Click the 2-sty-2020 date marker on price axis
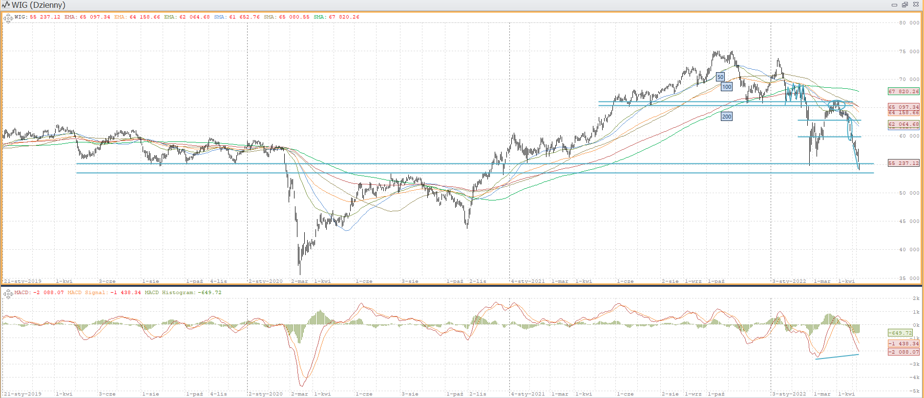 pyautogui.click(x=266, y=281)
